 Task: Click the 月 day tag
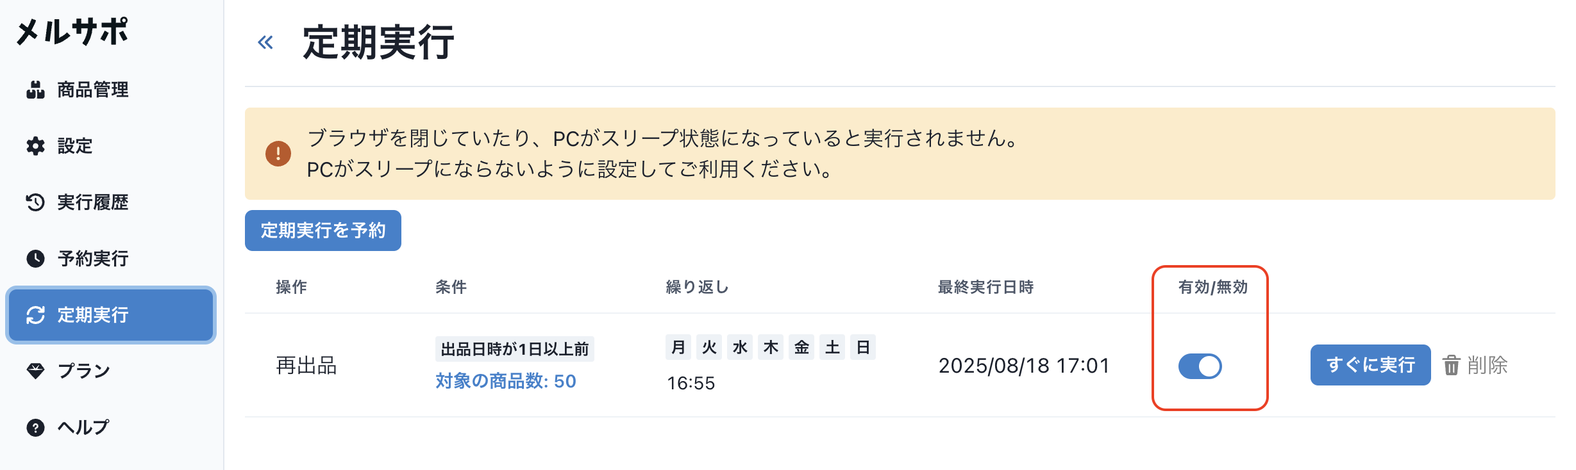(x=678, y=348)
